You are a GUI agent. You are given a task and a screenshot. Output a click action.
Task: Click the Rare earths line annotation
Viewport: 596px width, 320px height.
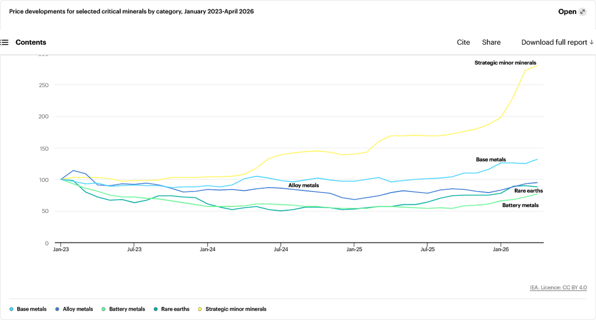pyautogui.click(x=528, y=191)
